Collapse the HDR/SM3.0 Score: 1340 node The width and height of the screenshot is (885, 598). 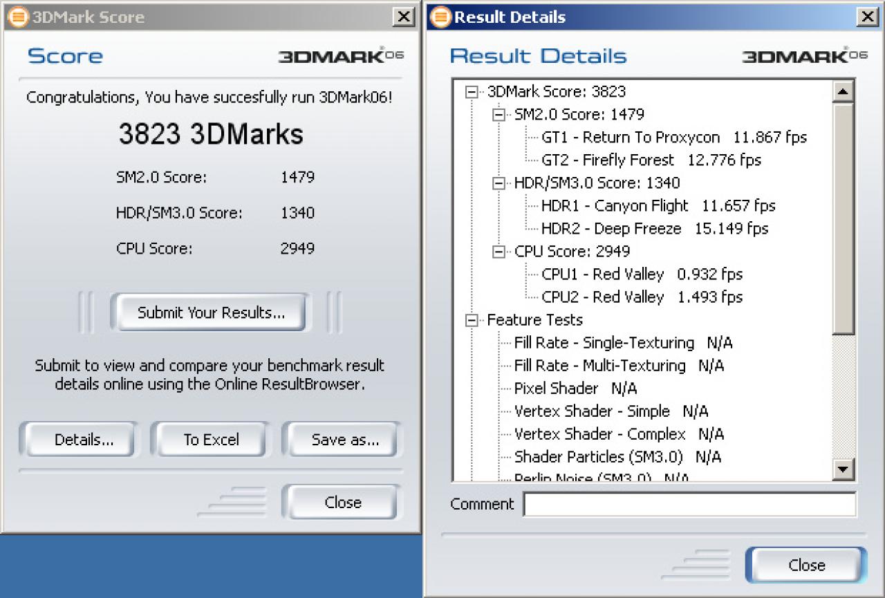click(499, 183)
